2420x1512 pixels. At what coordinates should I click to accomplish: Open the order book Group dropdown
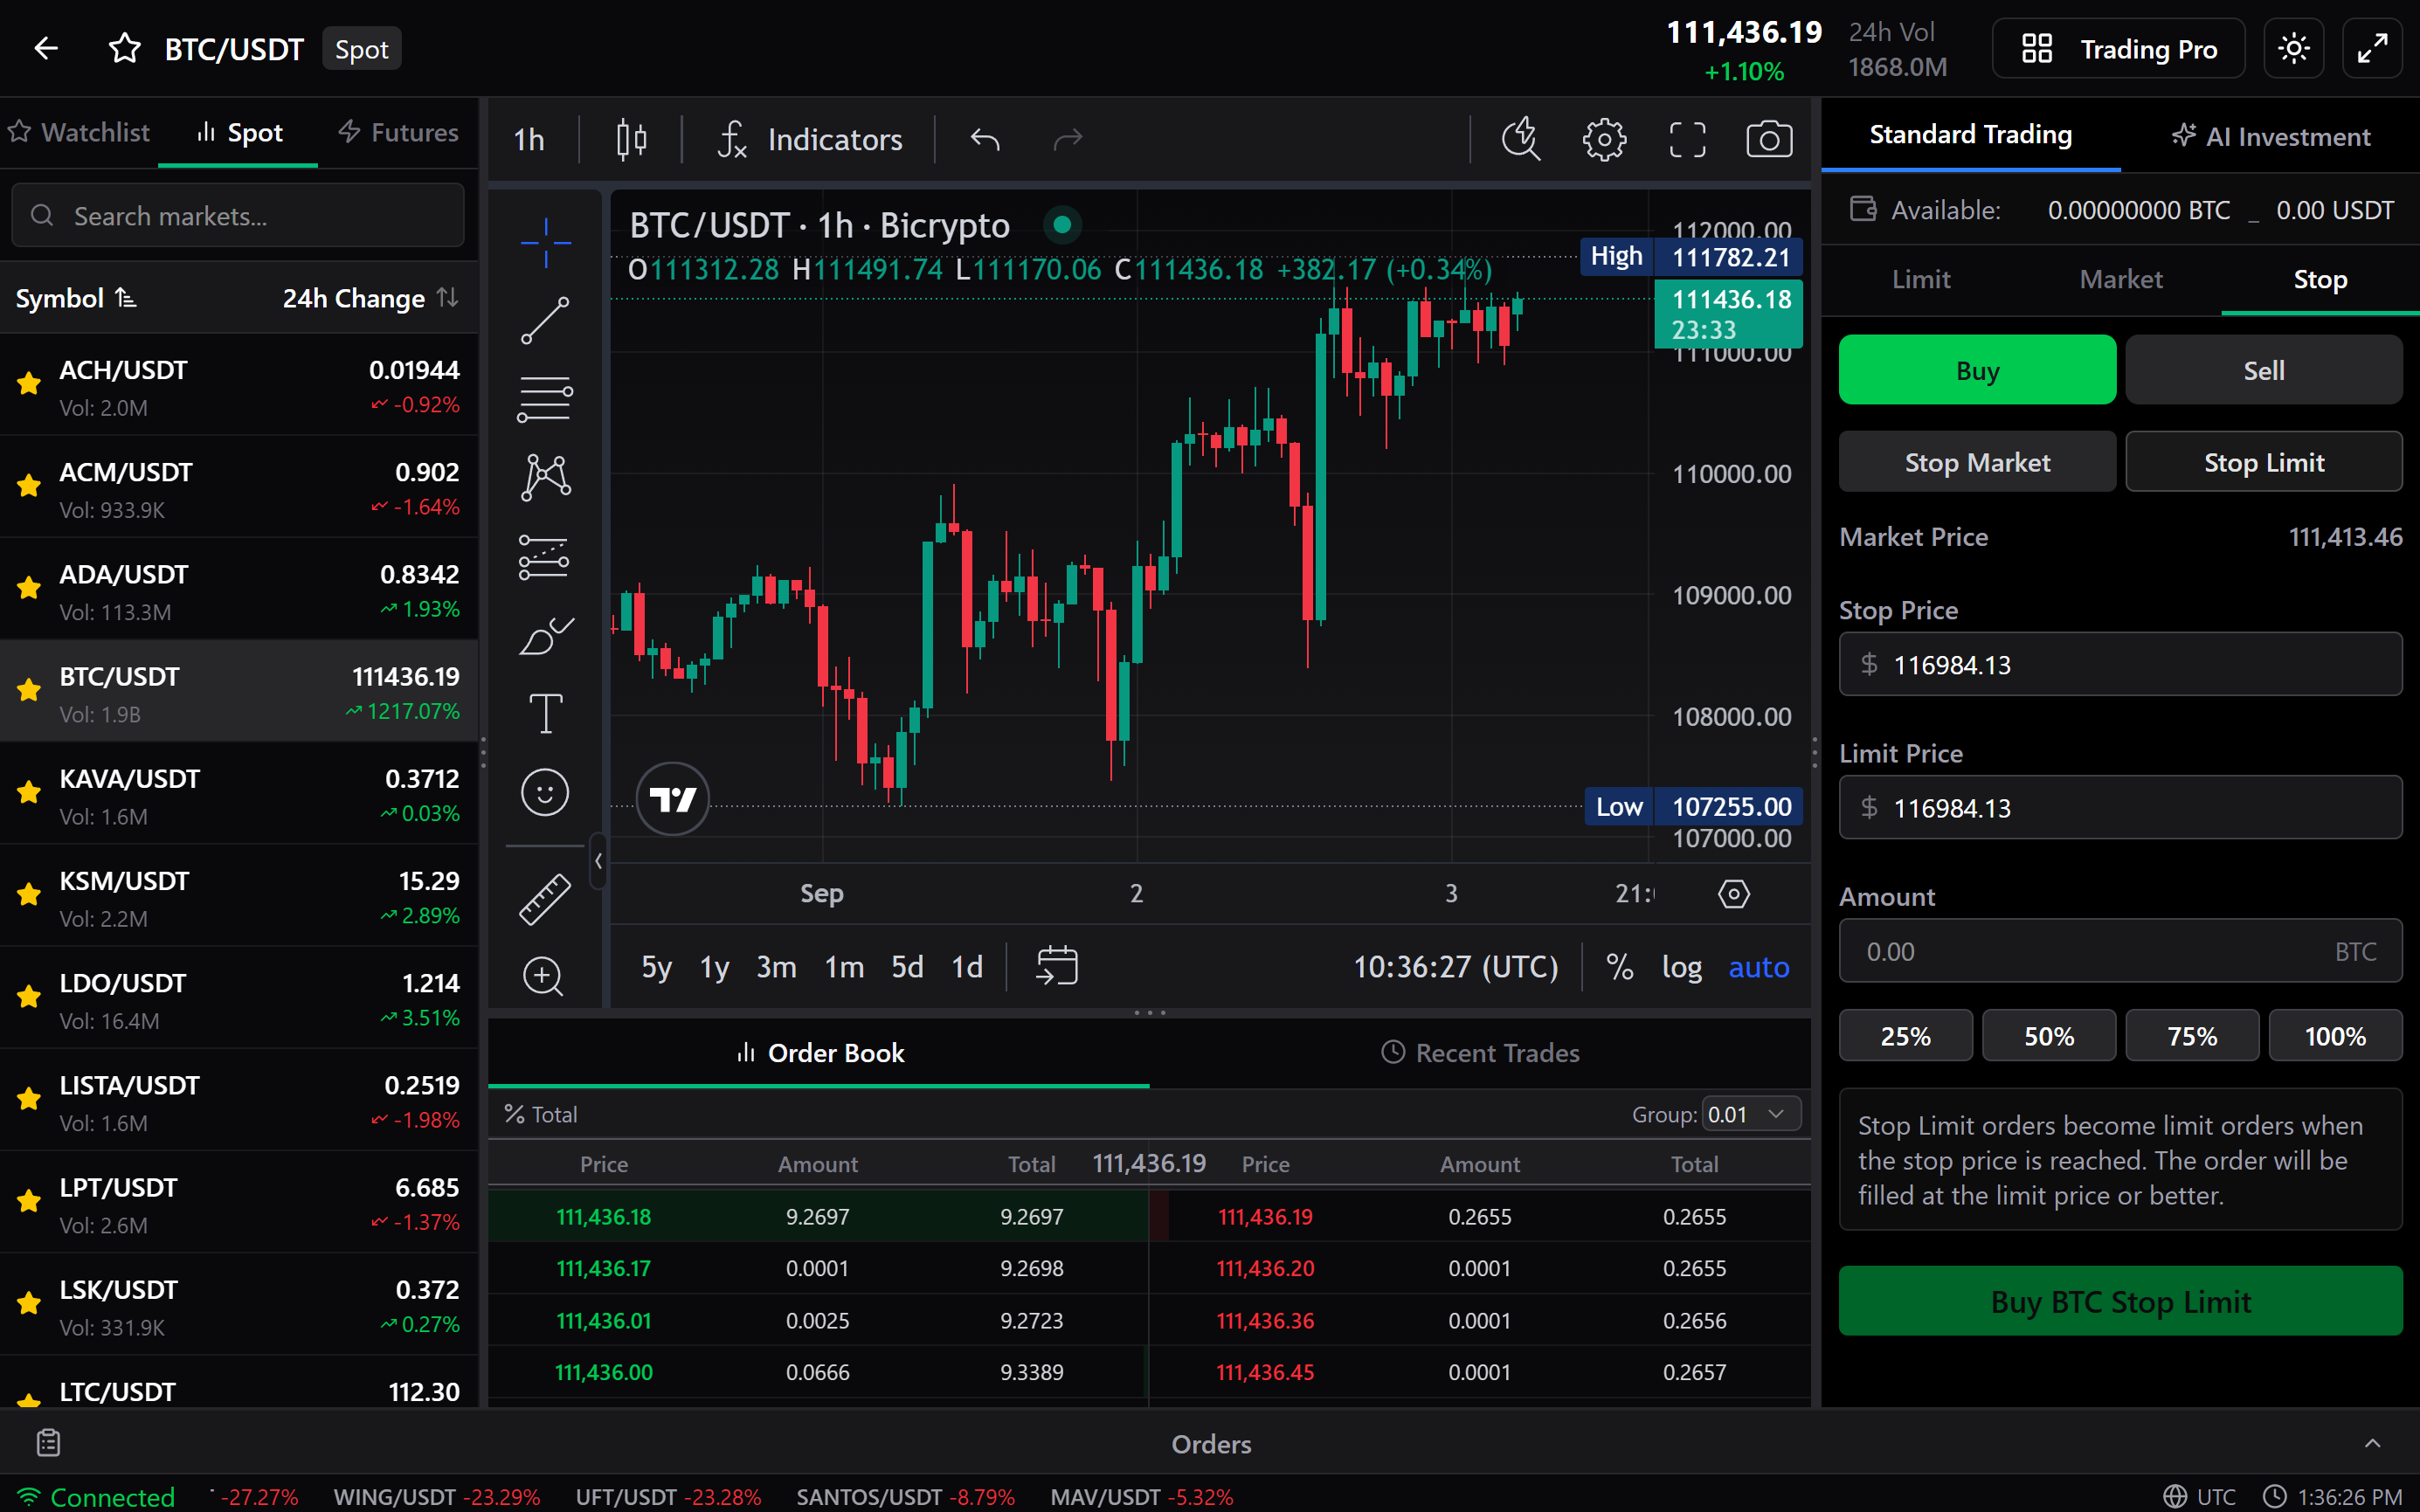coord(1748,1113)
